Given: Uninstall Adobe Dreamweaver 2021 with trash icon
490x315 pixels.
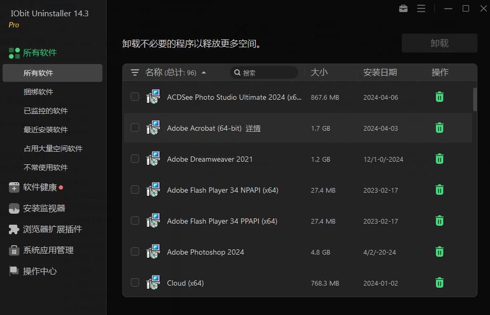Looking at the screenshot, I should [x=440, y=159].
